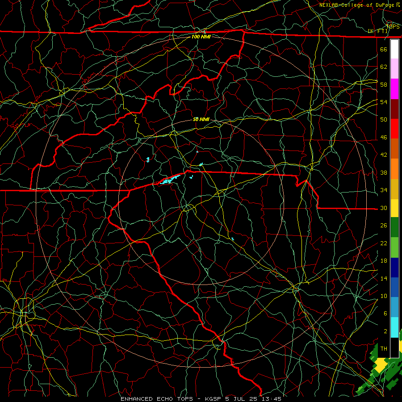Click the 50 NMI range ring label
This screenshot has height=402, width=402.
pos(201,119)
